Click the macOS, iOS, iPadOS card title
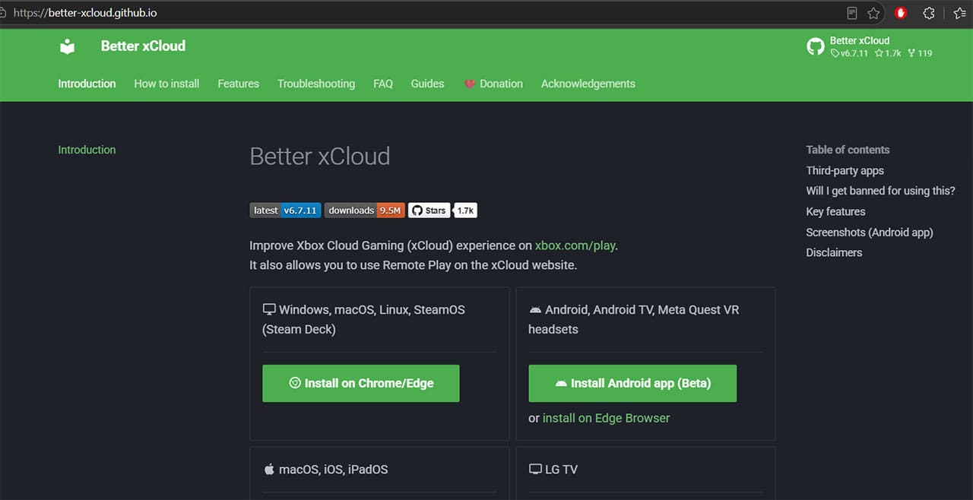The image size is (973, 500). (x=333, y=469)
